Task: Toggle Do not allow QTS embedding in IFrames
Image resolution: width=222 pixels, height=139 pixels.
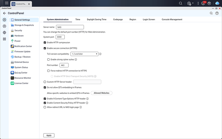Action: pyautogui.click(x=45, y=87)
